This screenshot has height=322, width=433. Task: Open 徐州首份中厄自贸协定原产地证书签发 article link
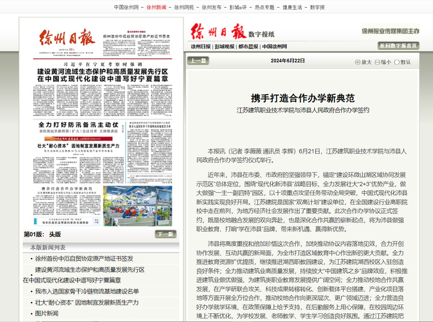(84, 259)
